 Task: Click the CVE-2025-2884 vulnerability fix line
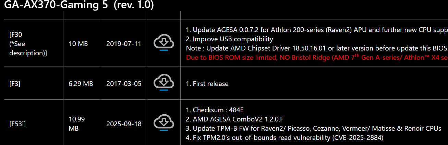284,137
